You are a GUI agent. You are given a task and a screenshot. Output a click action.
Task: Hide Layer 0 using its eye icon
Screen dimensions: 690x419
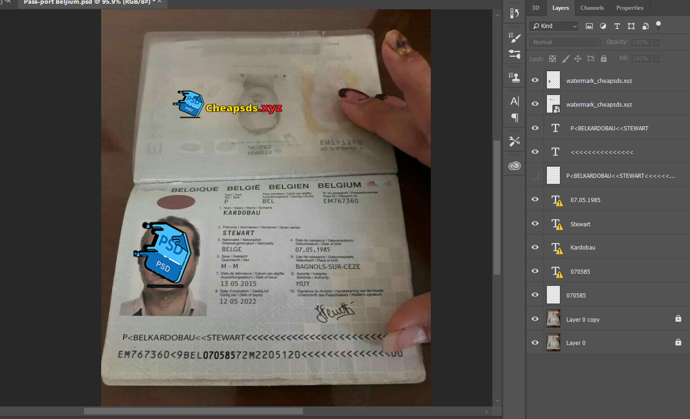[x=535, y=343]
